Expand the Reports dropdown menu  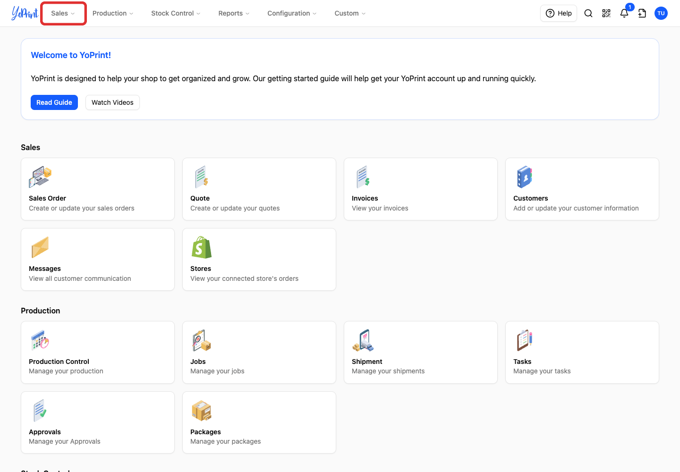click(234, 13)
